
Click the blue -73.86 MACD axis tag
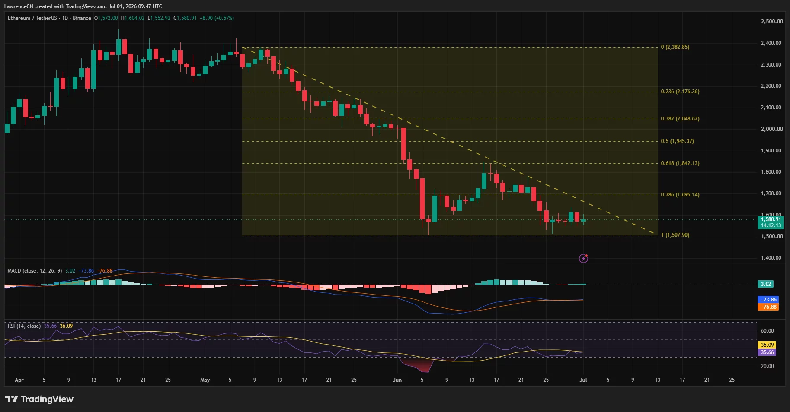tap(768, 300)
